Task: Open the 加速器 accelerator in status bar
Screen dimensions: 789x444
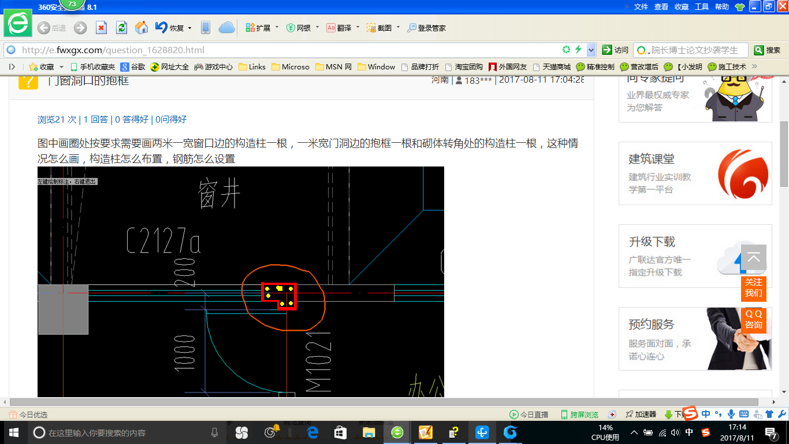Action: (641, 415)
